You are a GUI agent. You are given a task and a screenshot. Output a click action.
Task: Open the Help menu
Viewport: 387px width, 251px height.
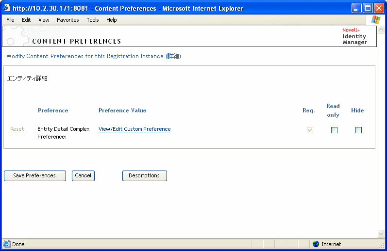(112, 20)
